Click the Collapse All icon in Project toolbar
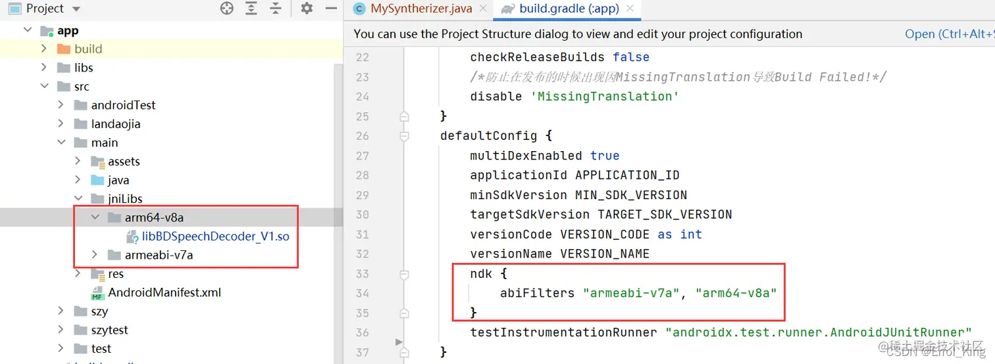The image size is (995, 364). [x=276, y=9]
